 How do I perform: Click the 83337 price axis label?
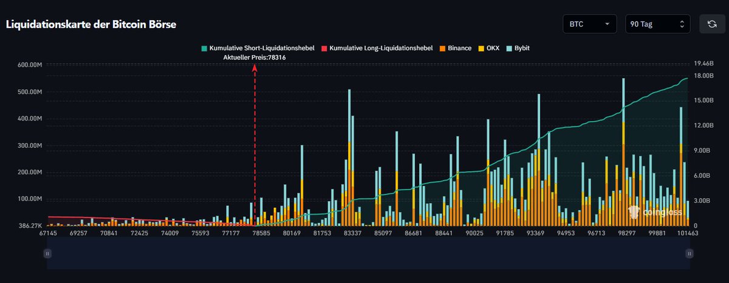point(353,233)
